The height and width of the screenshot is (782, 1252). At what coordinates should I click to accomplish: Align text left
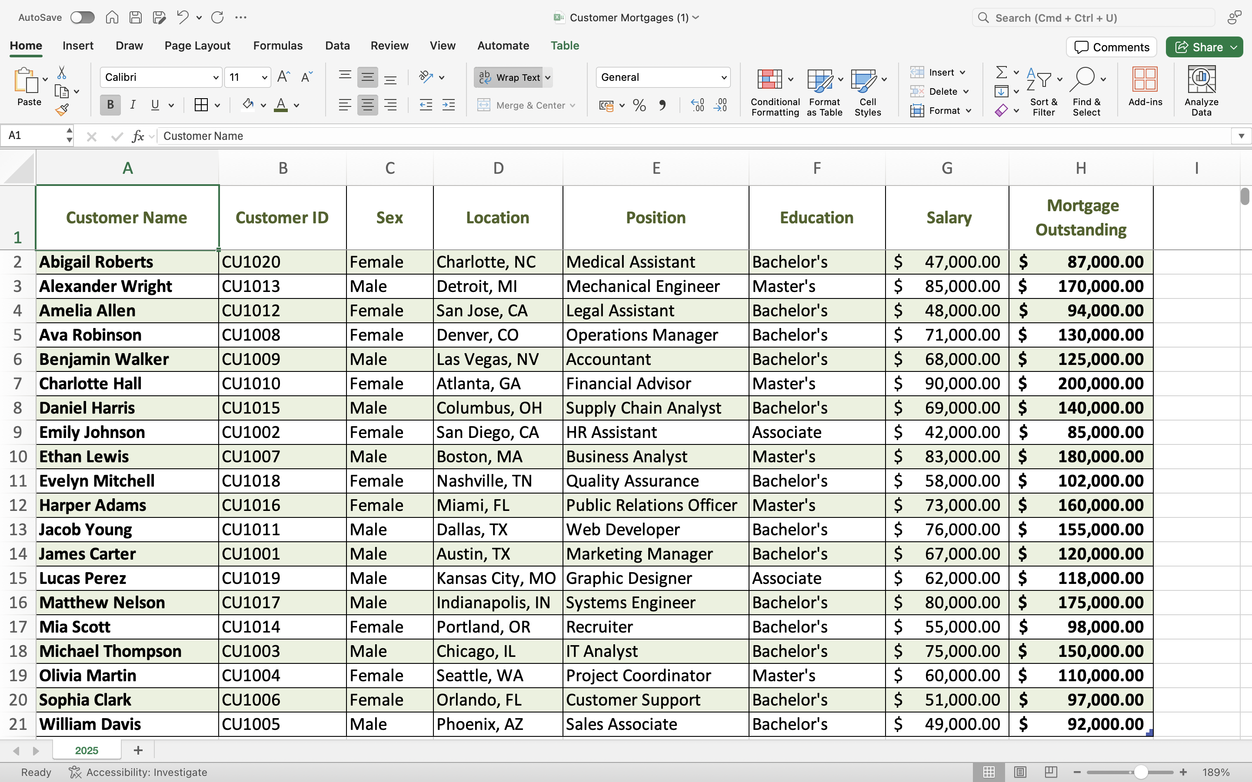coord(345,106)
